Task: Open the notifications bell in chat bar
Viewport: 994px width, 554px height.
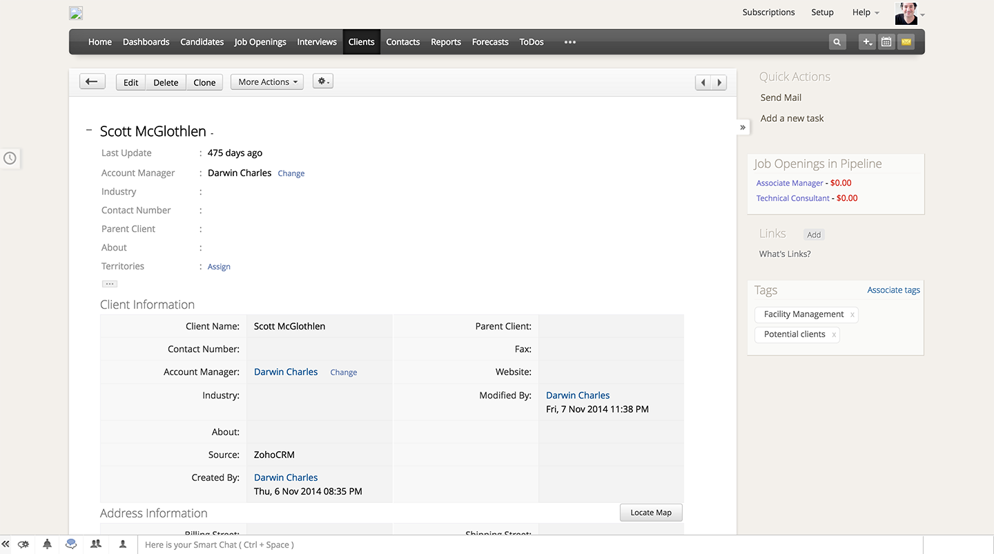Action: pos(47,544)
